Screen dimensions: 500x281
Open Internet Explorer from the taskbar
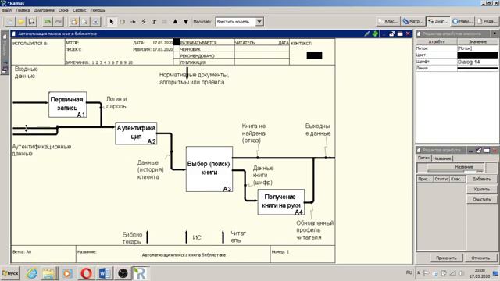pos(32,273)
